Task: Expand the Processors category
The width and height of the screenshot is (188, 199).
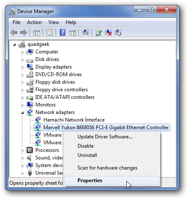Action: [22, 151]
